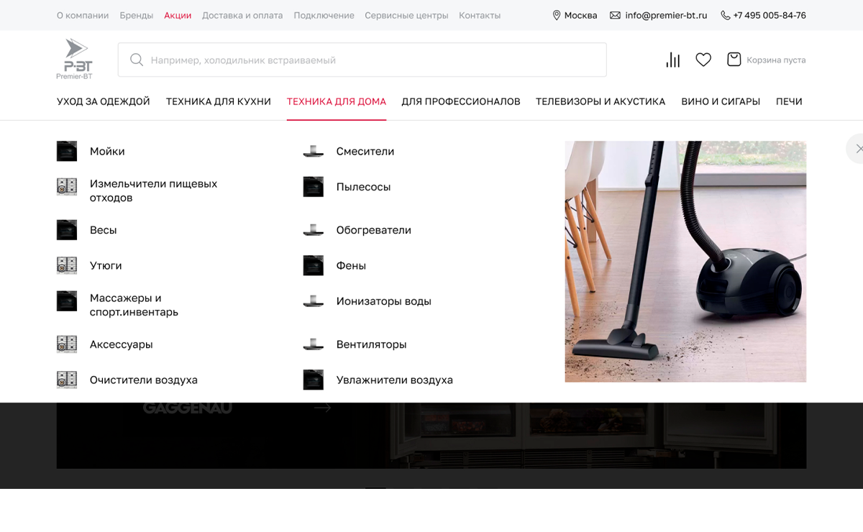Open the Бренды link
863x532 pixels.
click(137, 15)
